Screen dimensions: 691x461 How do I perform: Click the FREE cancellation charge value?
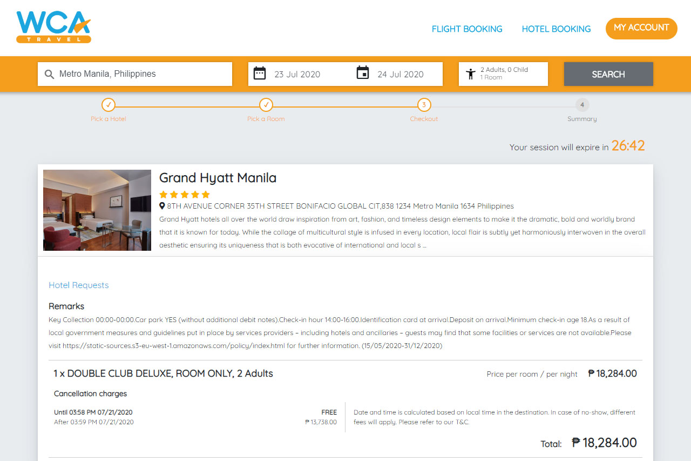pyautogui.click(x=329, y=412)
